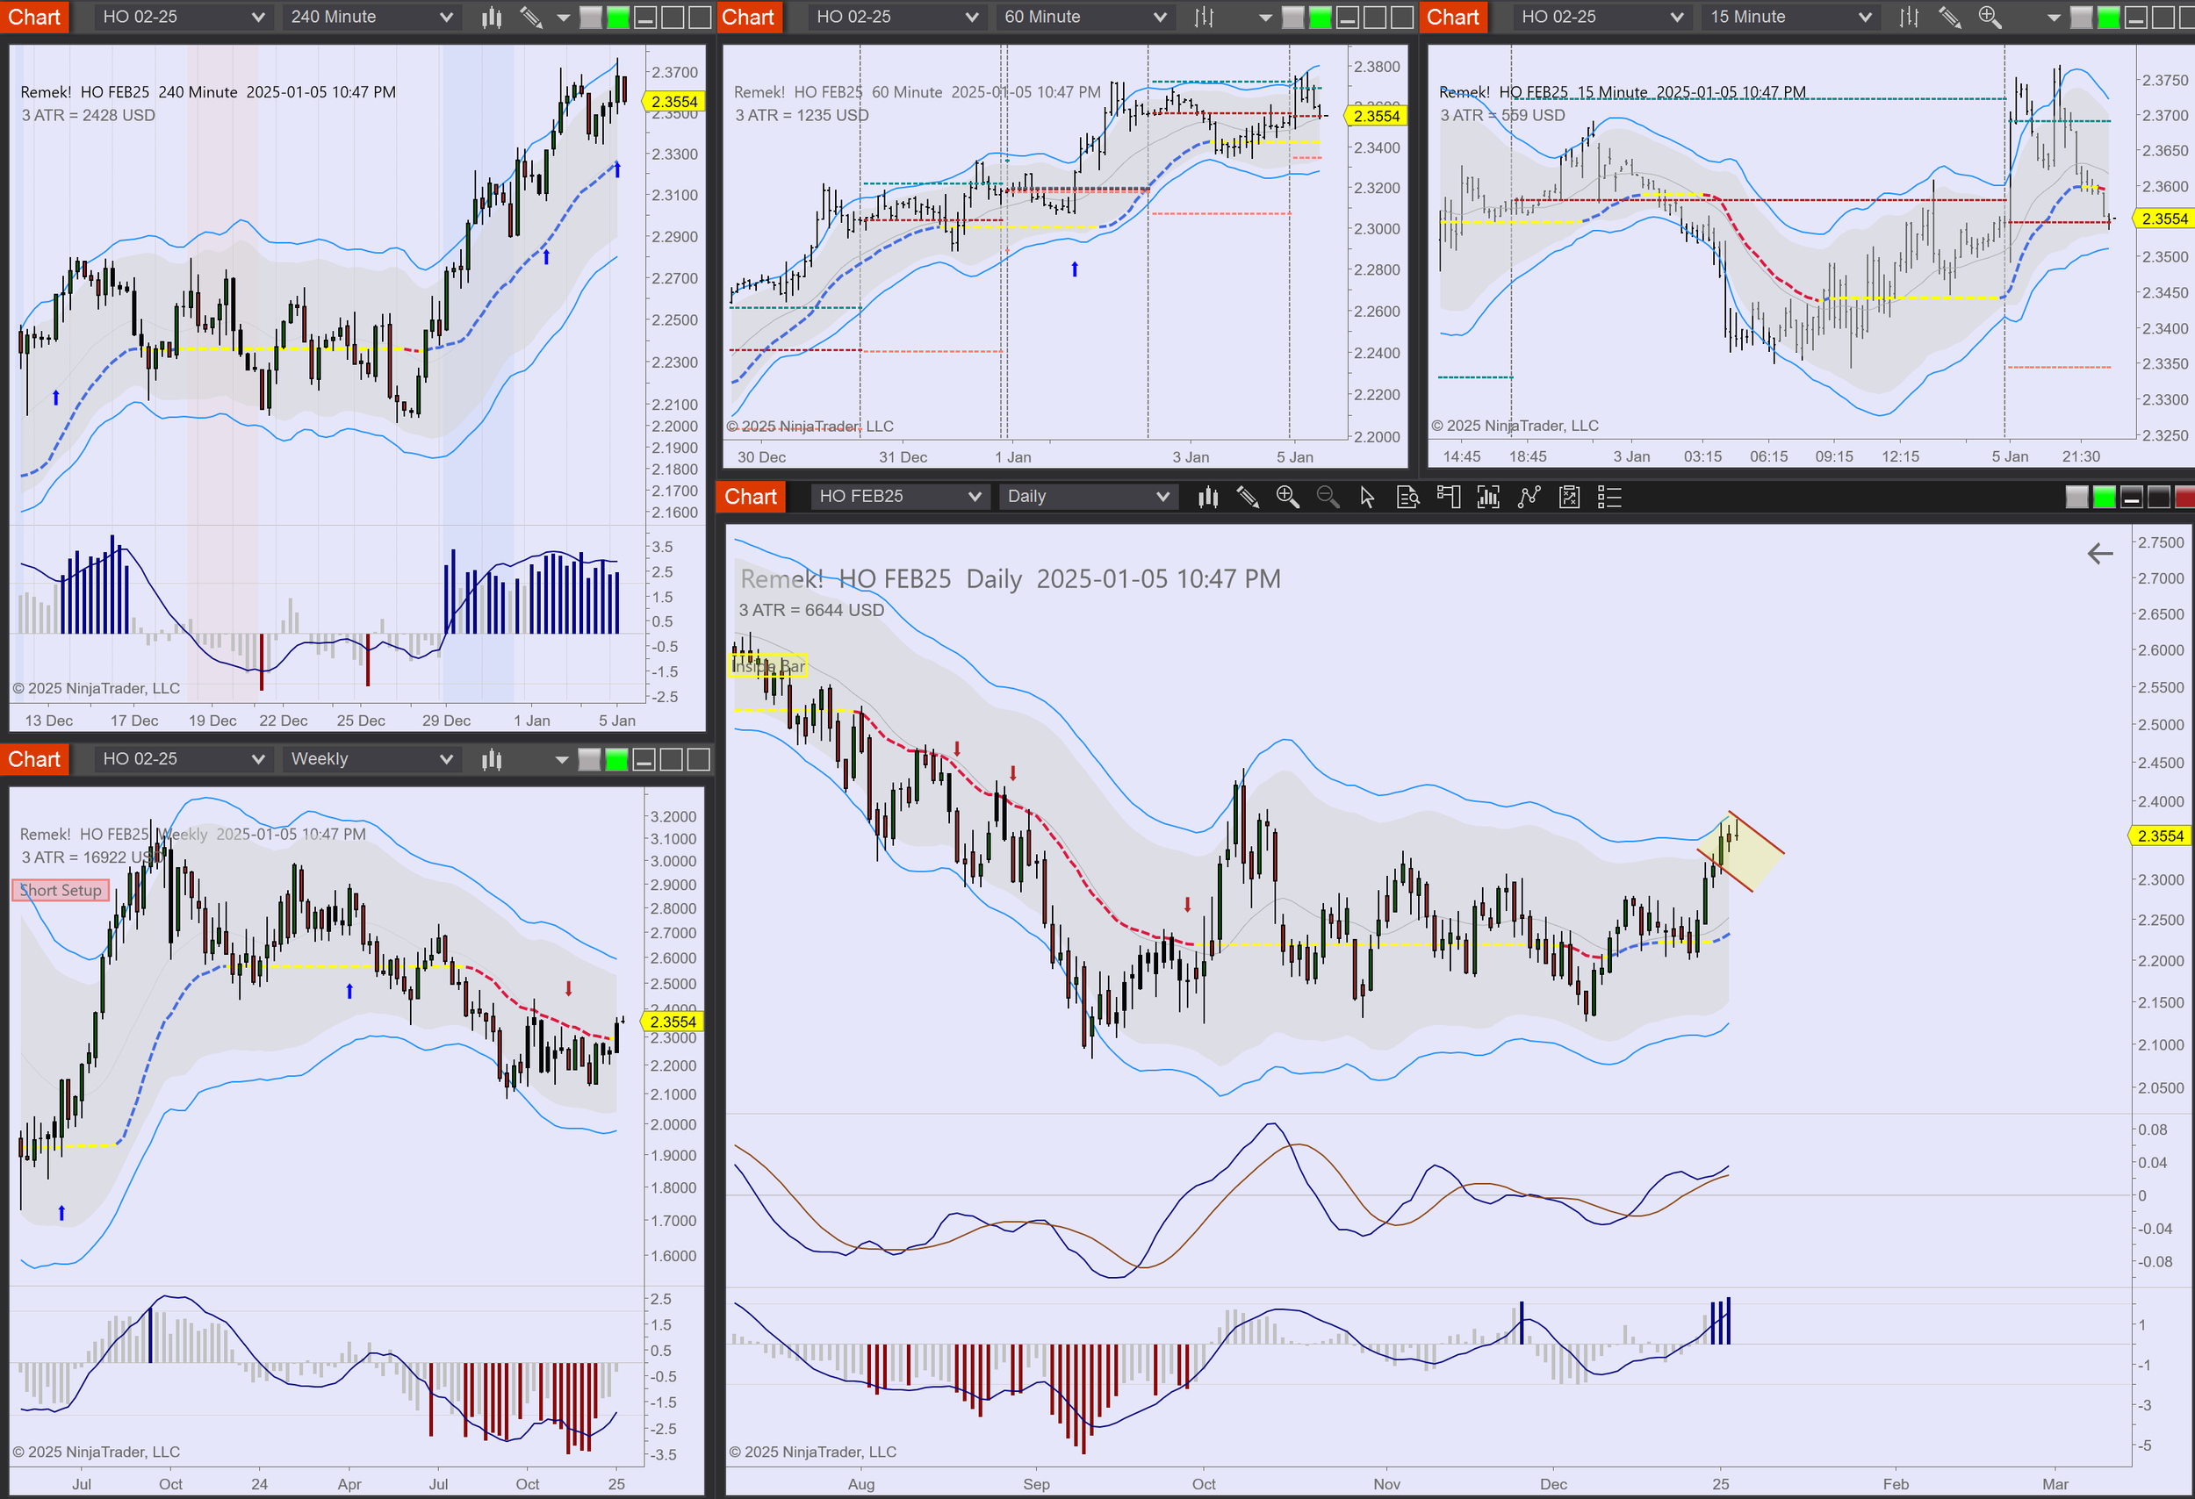Select the cursor pointer tool in Daily chart

point(1367,497)
